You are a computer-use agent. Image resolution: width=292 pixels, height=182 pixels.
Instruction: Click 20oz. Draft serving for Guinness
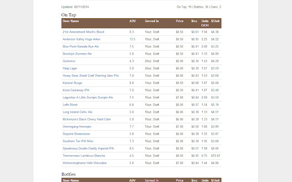pos(152,61)
